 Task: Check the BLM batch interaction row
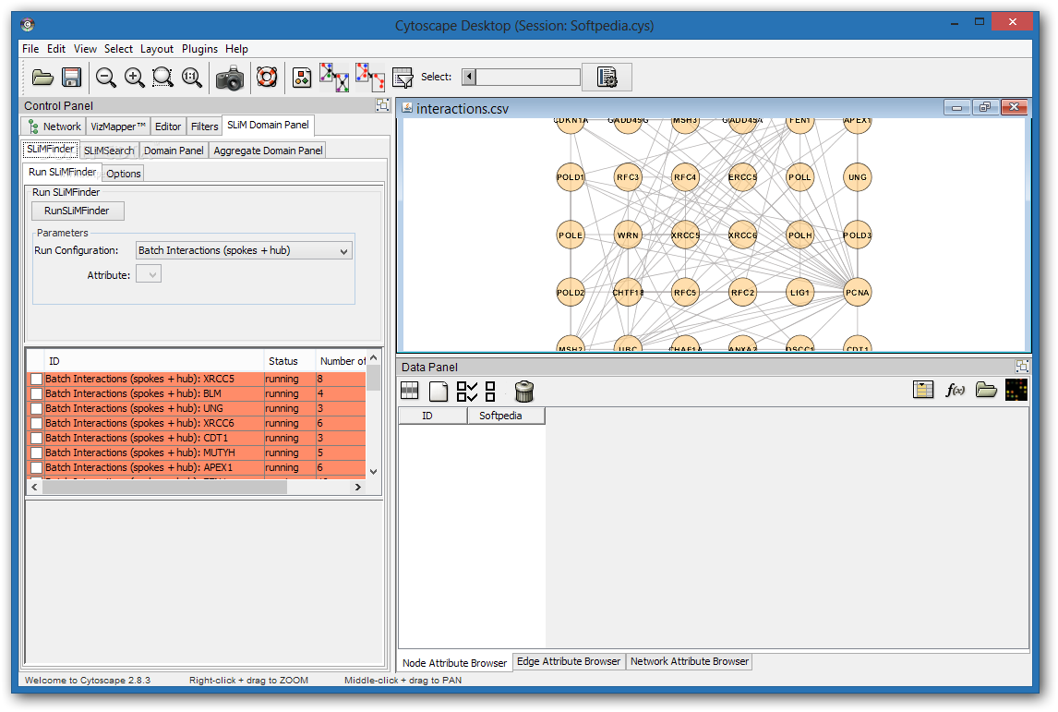36,394
